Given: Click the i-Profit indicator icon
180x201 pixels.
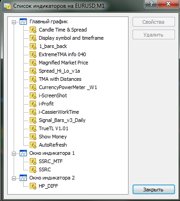Looking at the screenshot, I should 33,104.
